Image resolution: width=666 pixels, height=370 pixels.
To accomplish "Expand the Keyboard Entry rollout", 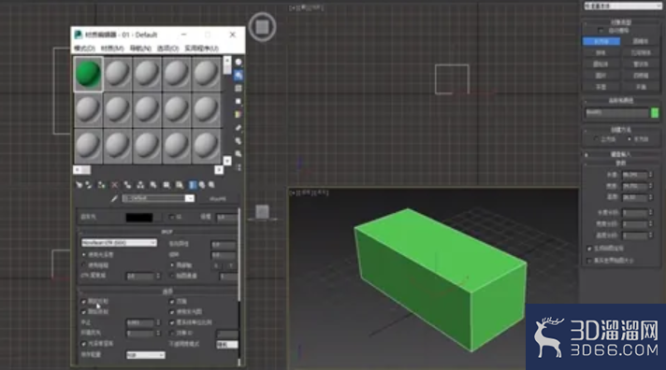I will pos(621,154).
